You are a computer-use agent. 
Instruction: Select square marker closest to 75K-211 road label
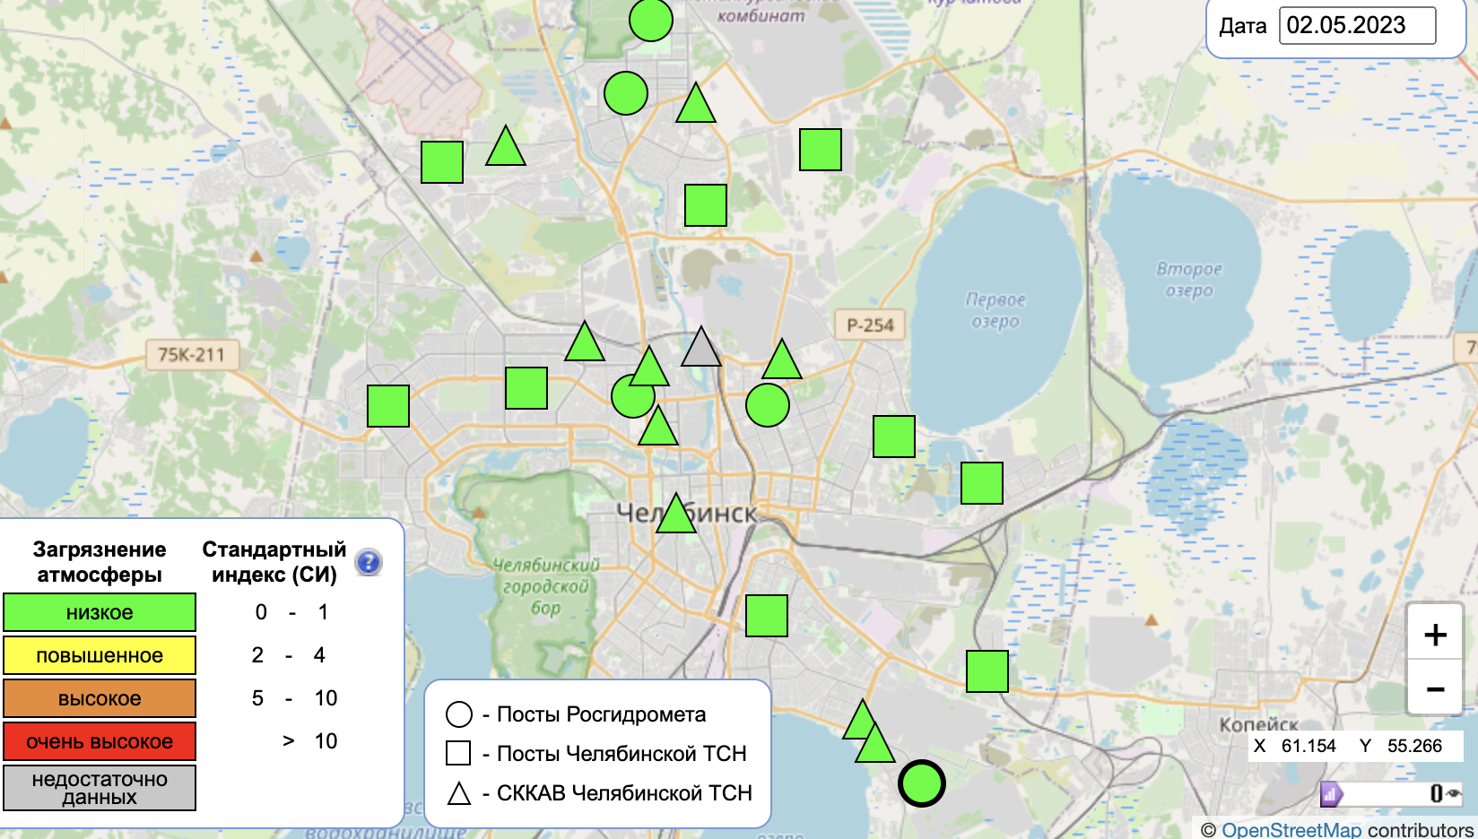click(x=388, y=406)
